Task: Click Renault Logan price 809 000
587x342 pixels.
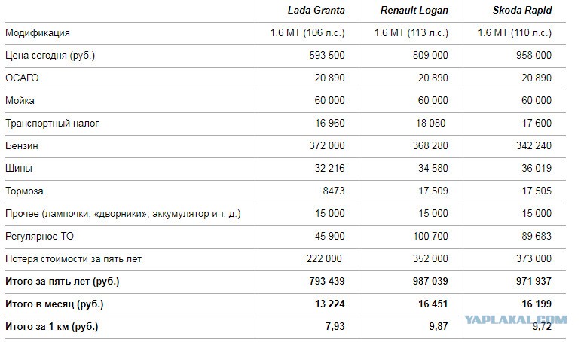Action: pos(430,56)
